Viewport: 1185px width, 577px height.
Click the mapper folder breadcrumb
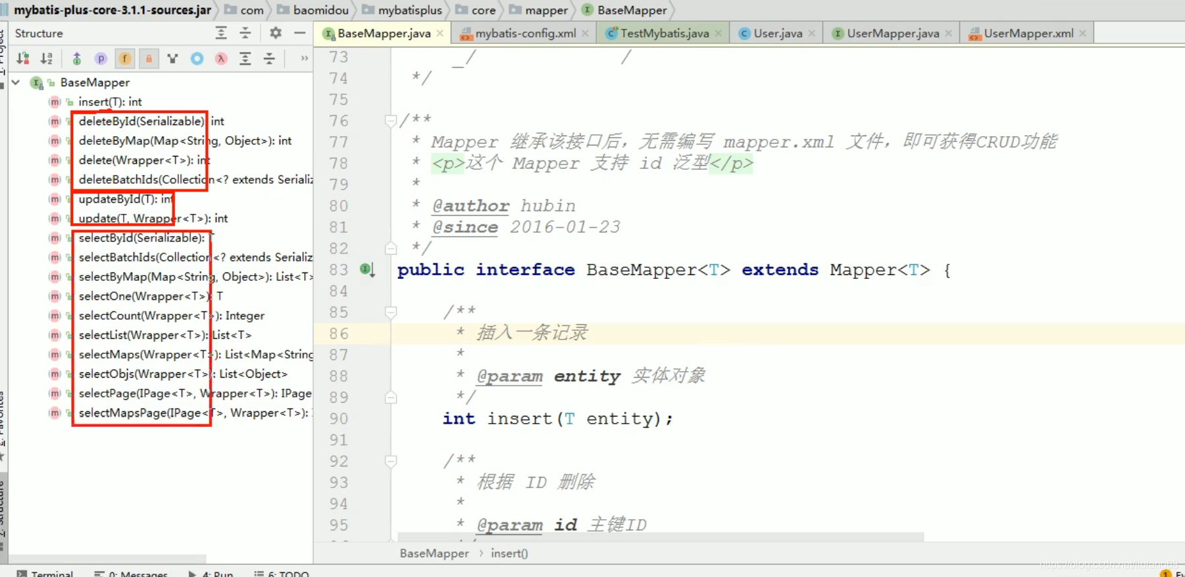point(539,10)
